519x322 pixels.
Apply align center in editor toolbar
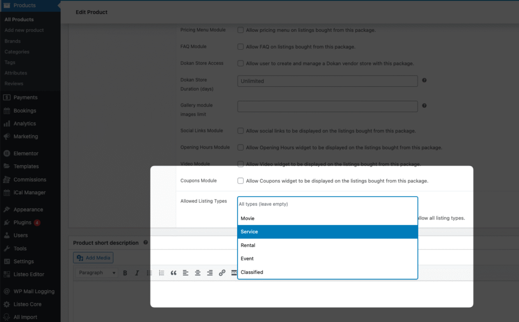(198, 273)
